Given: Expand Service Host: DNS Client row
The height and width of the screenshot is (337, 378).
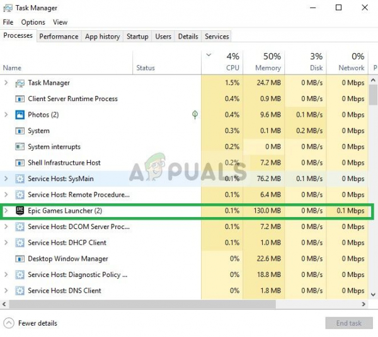Looking at the screenshot, I should pyautogui.click(x=6, y=291).
